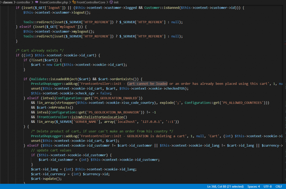Screen dimensions: 286x189
Task: Click the FrontController.php file symbol icon in breadcrumbs
Action: tap(37, 2)
